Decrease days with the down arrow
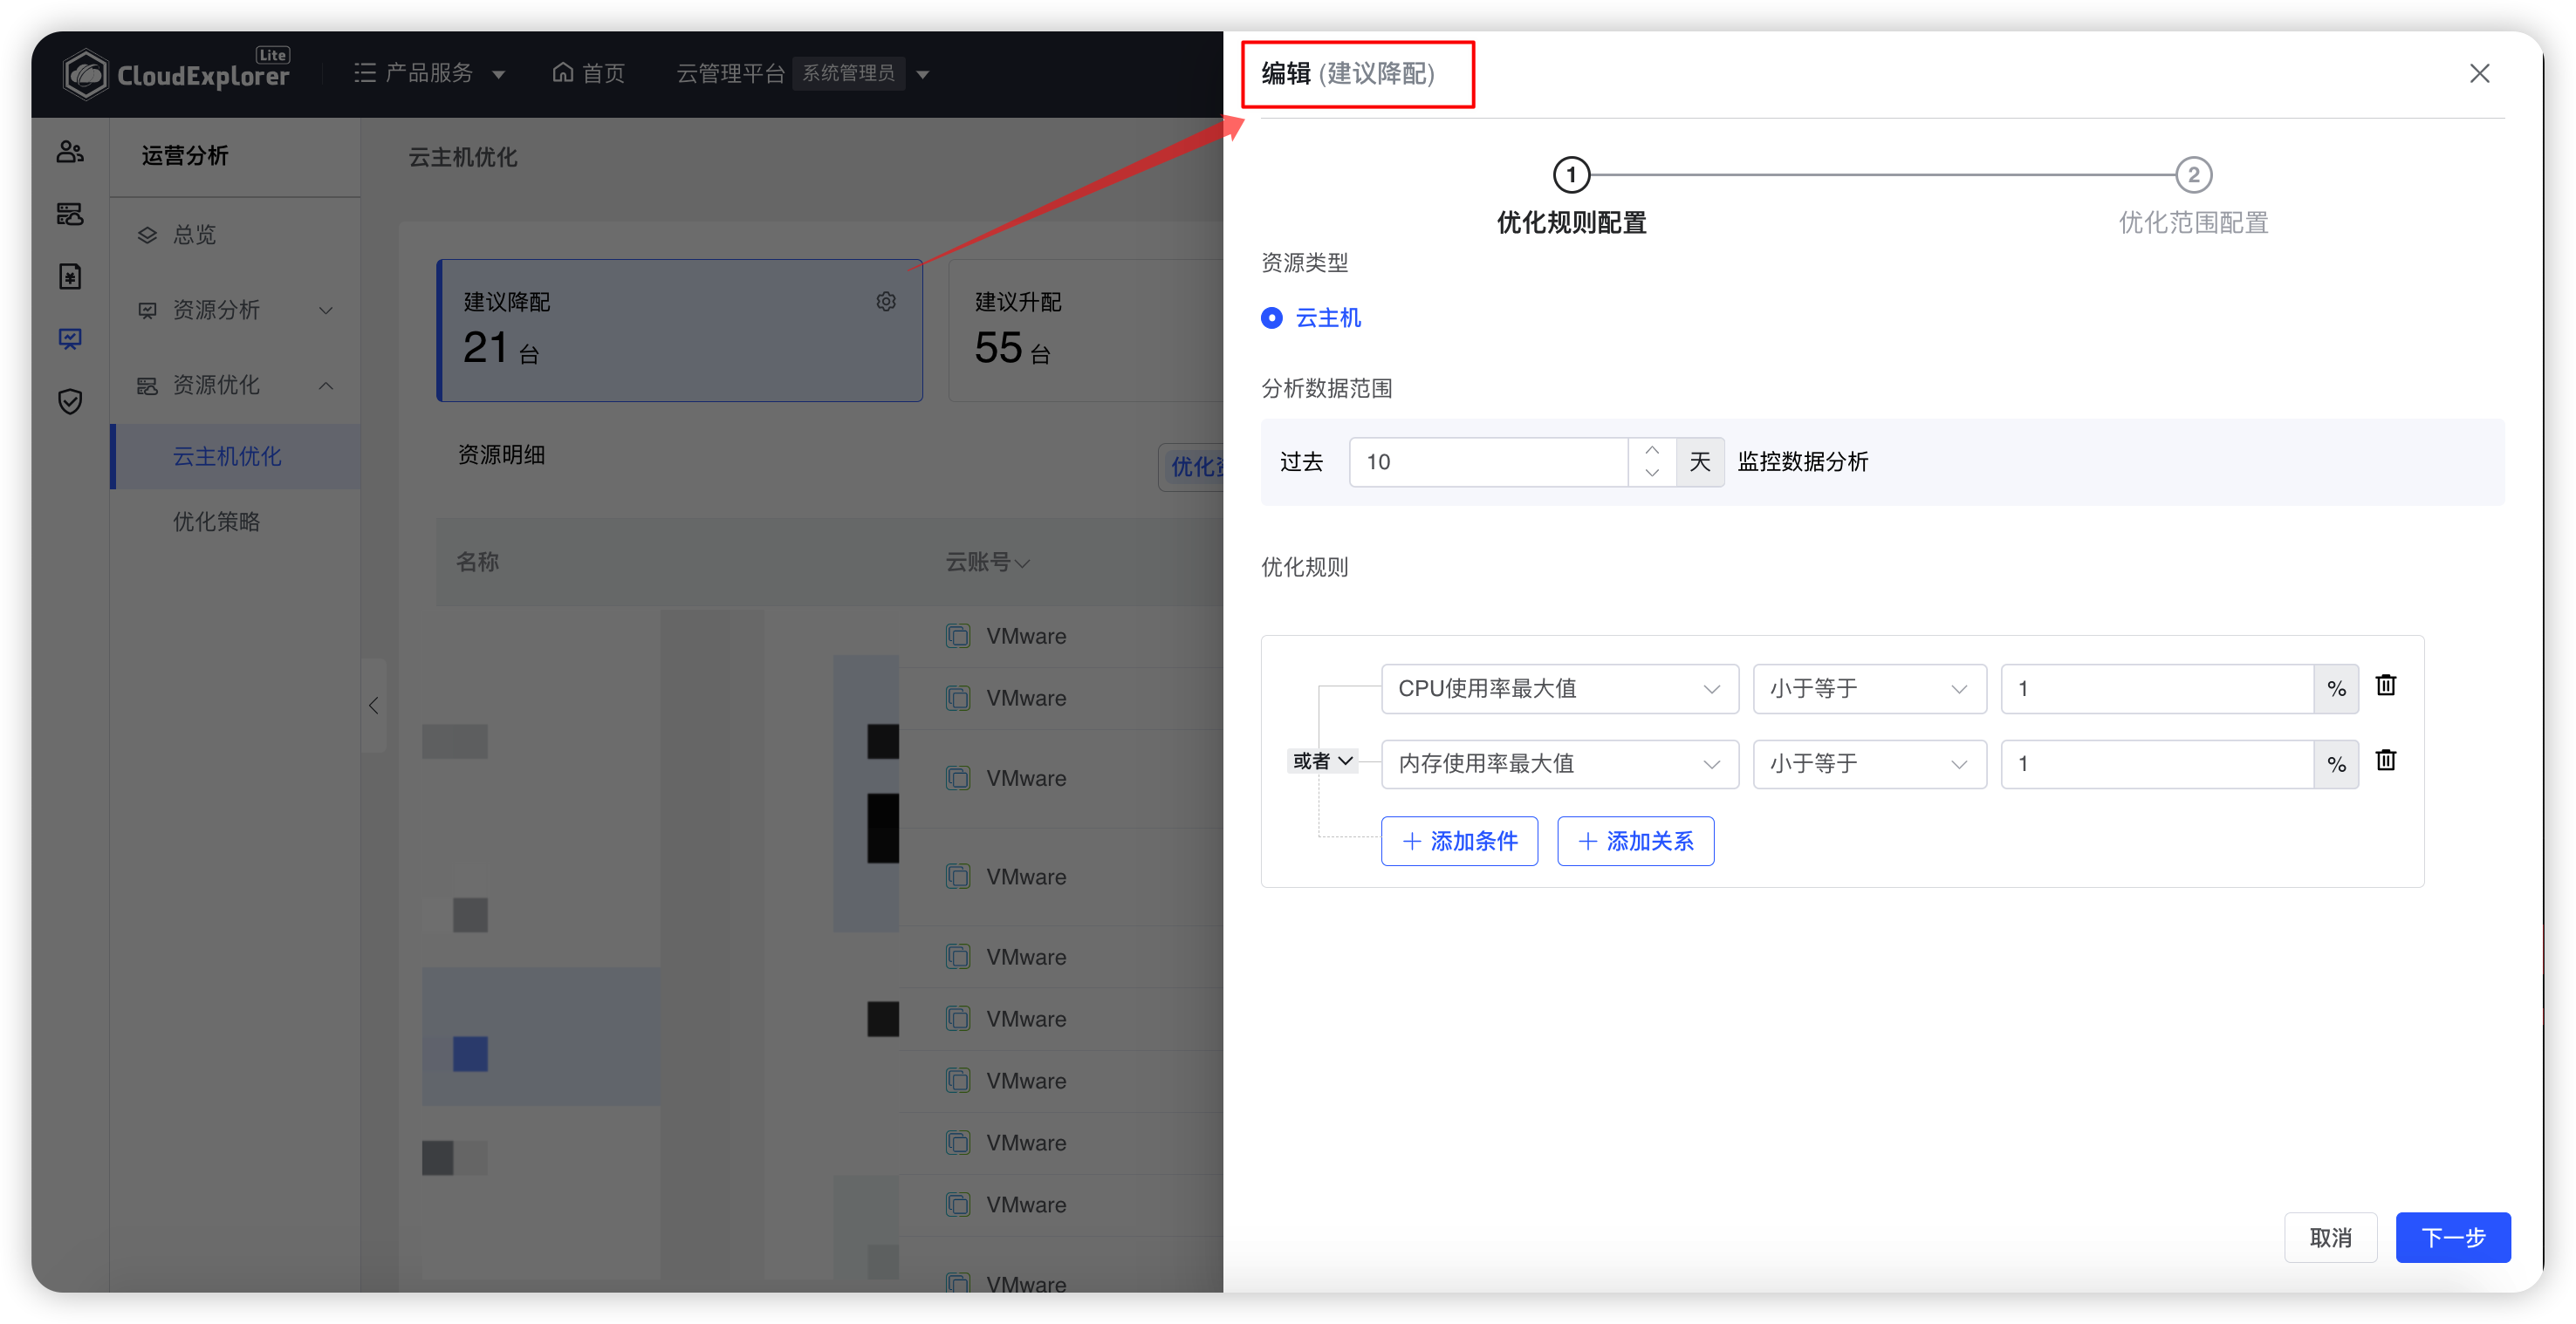 pyautogui.click(x=1652, y=474)
